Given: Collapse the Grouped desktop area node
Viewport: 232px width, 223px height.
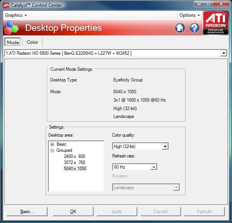Looking at the screenshot, I should (52, 150).
